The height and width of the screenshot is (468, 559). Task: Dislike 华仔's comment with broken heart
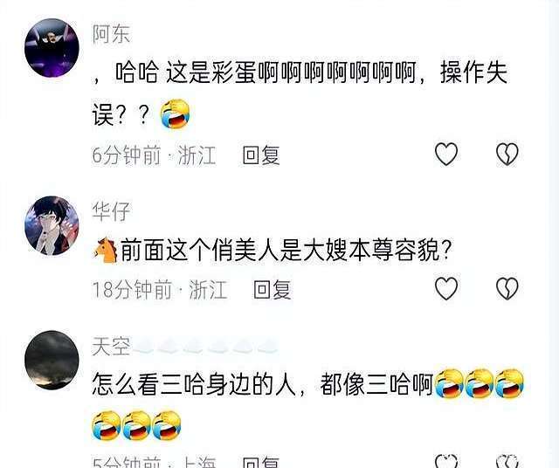[x=507, y=288]
